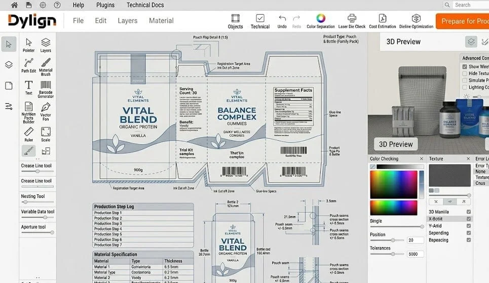Click the highlighted dashed-line tool under Ruler
Screen dimensions: 489x283
29,151
